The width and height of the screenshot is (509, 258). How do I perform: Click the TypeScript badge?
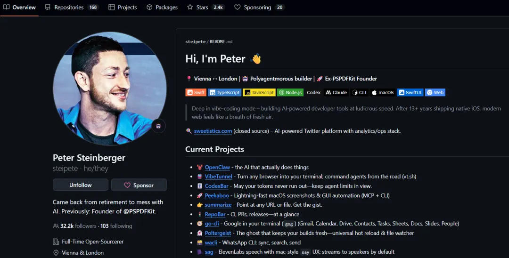[225, 92]
